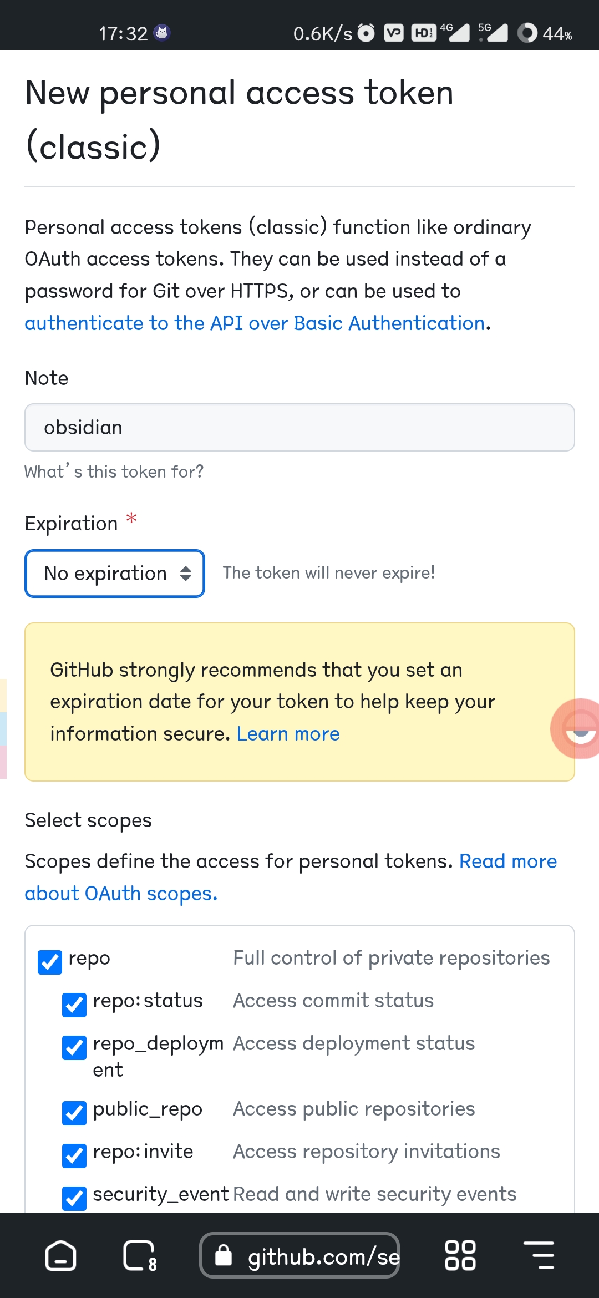This screenshot has width=599, height=1298.
Task: Uncheck the repo scope checkbox
Action: (50, 962)
